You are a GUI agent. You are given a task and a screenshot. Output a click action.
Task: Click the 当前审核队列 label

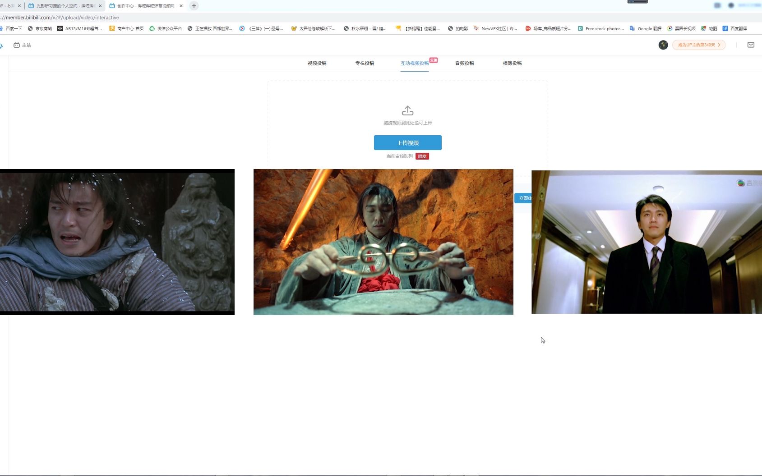pyautogui.click(x=399, y=156)
